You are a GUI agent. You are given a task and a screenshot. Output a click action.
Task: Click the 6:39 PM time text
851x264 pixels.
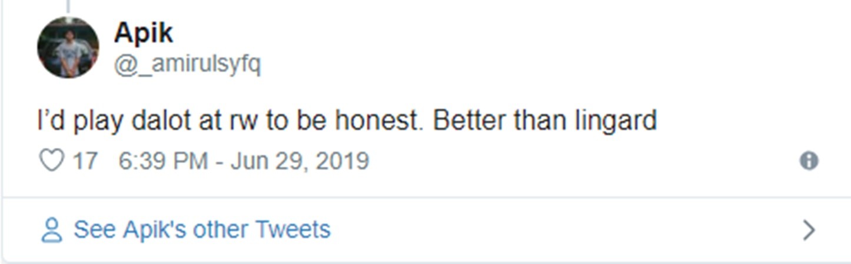163,161
